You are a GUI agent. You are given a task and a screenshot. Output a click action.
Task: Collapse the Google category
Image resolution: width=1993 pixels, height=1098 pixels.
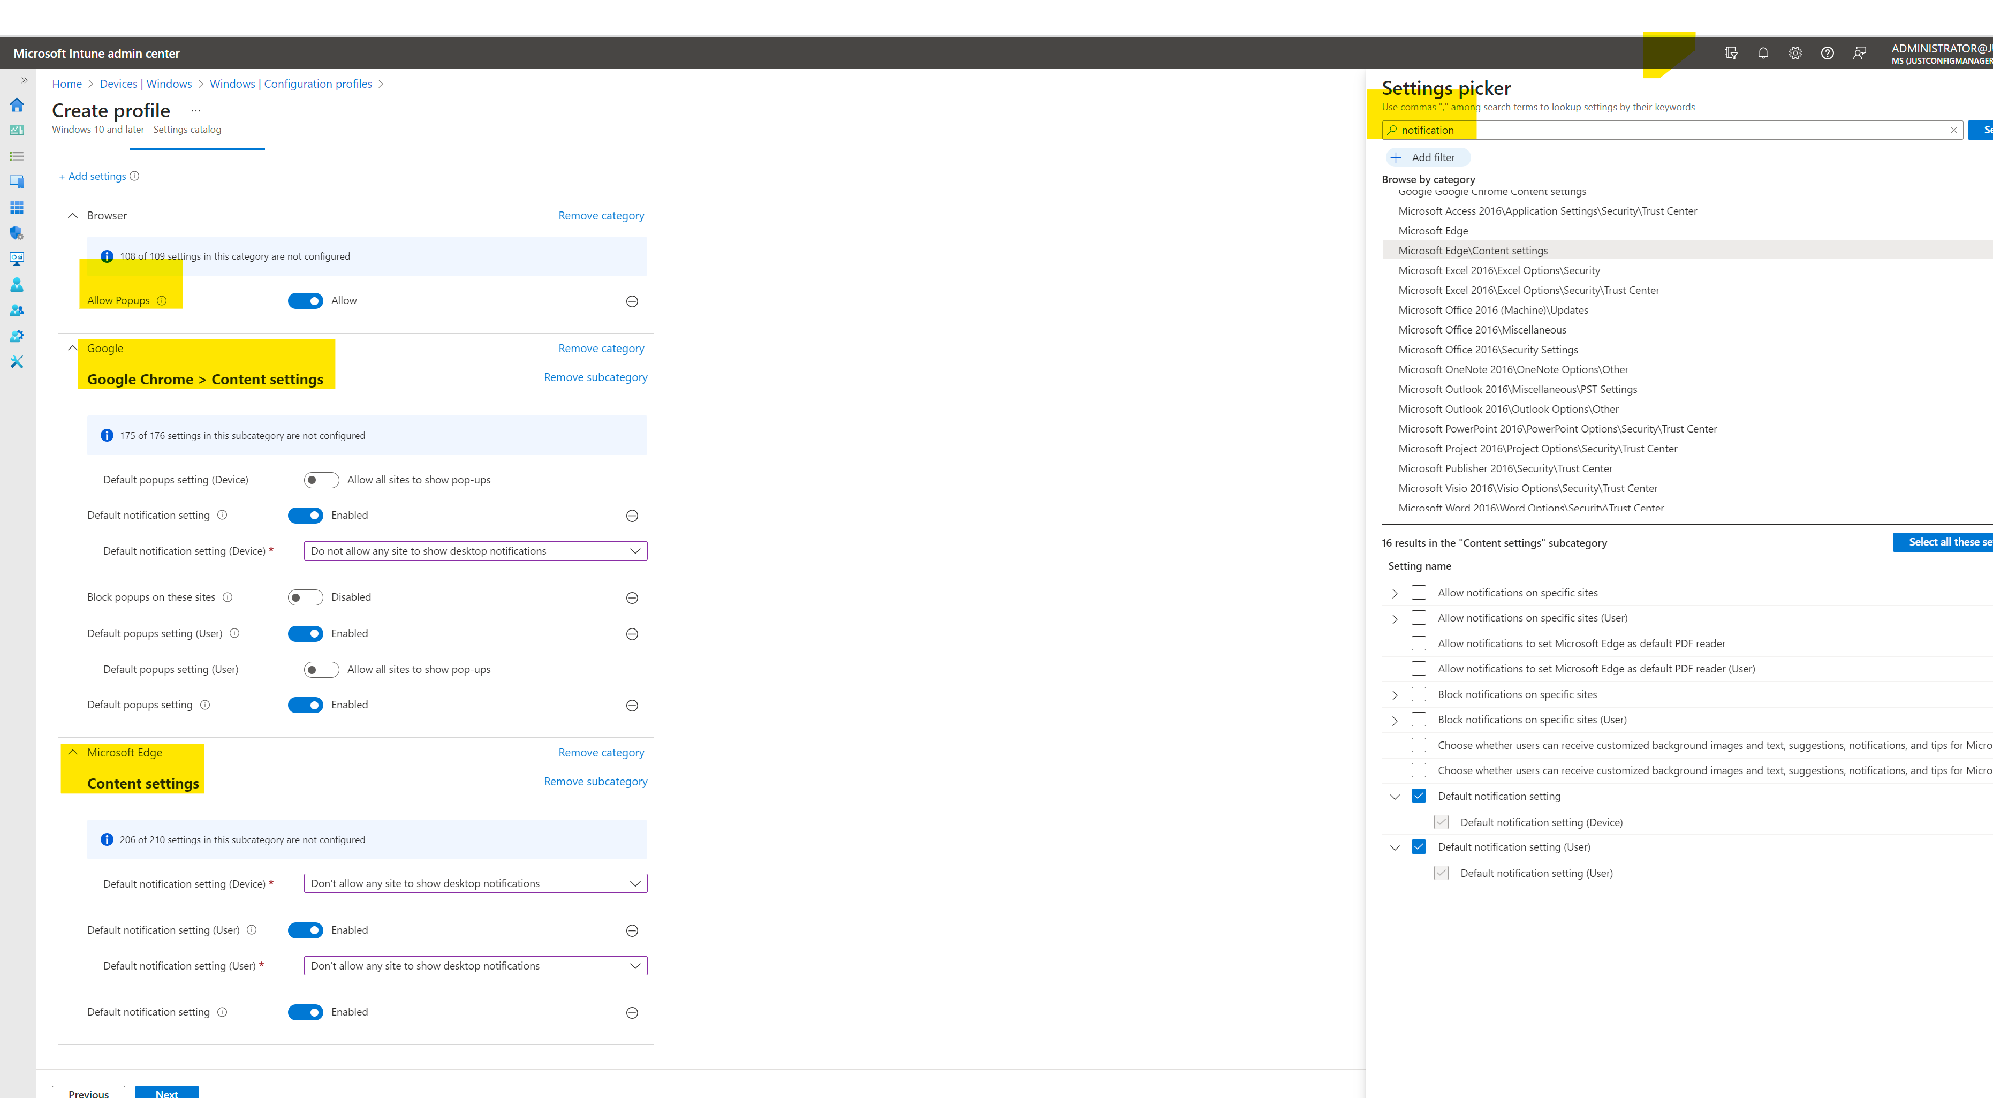[73, 348]
